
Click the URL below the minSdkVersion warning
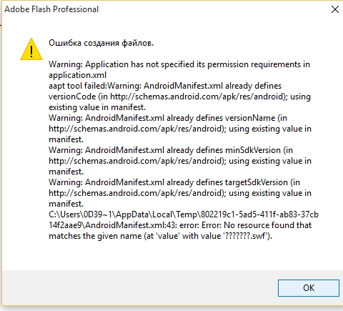tap(136, 161)
